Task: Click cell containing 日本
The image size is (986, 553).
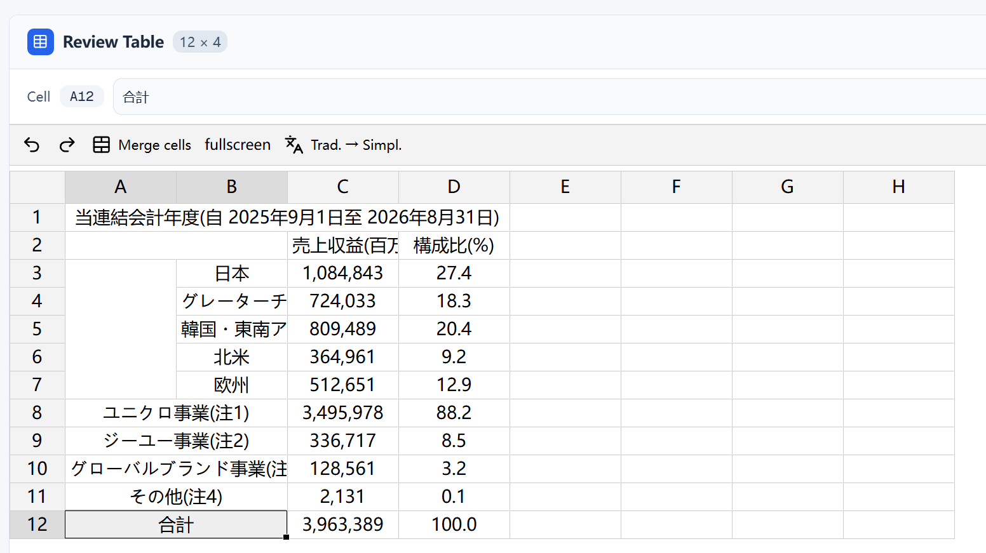Action: (232, 273)
